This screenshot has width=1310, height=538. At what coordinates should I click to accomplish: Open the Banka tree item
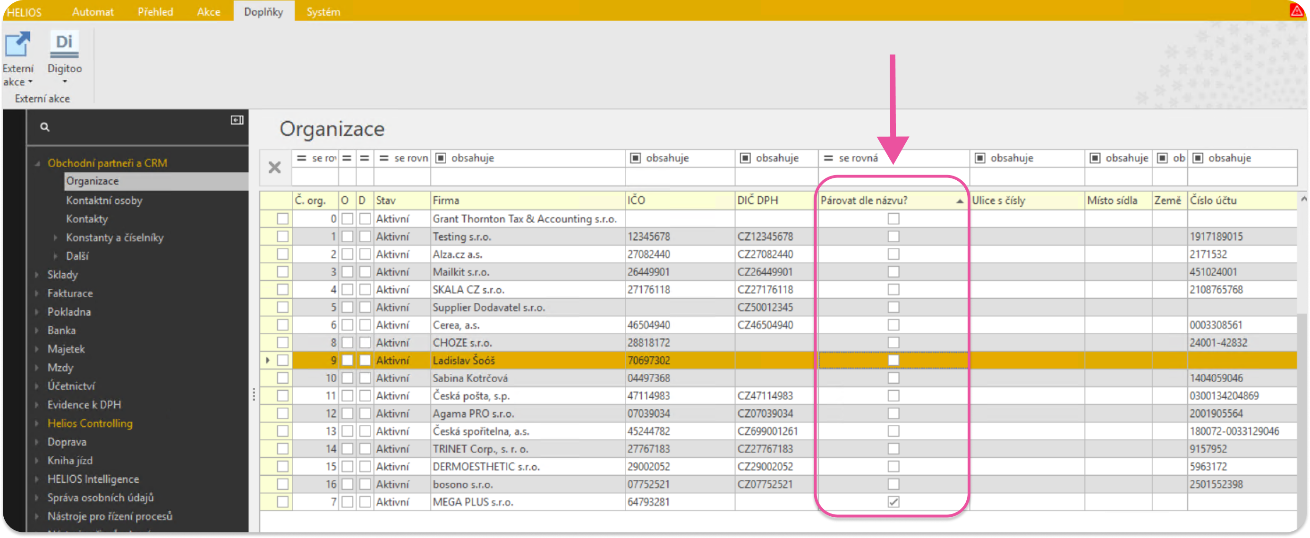pyautogui.click(x=61, y=331)
